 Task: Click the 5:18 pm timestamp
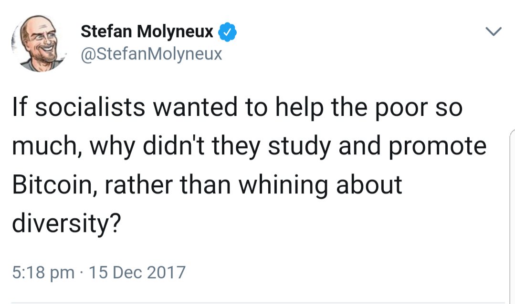pos(43,273)
